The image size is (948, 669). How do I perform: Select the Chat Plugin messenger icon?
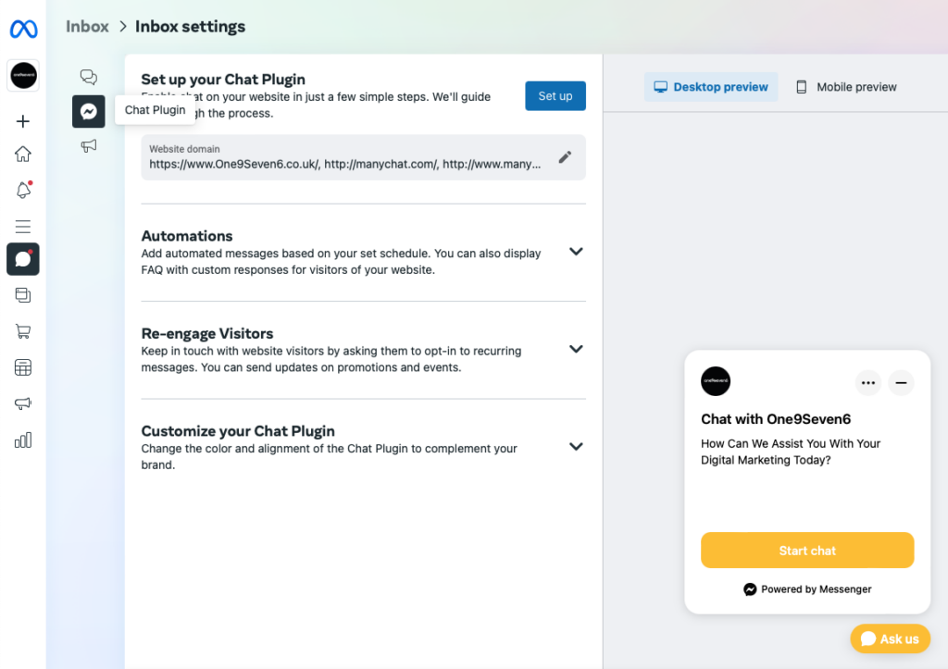[x=89, y=111]
